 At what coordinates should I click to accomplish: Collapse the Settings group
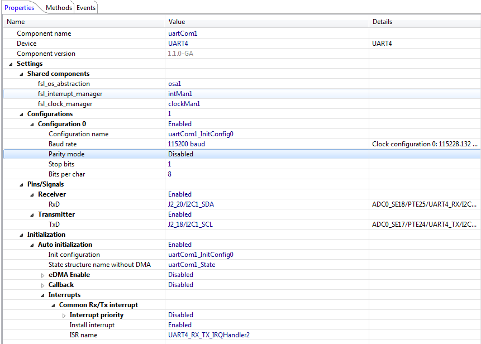(11, 64)
